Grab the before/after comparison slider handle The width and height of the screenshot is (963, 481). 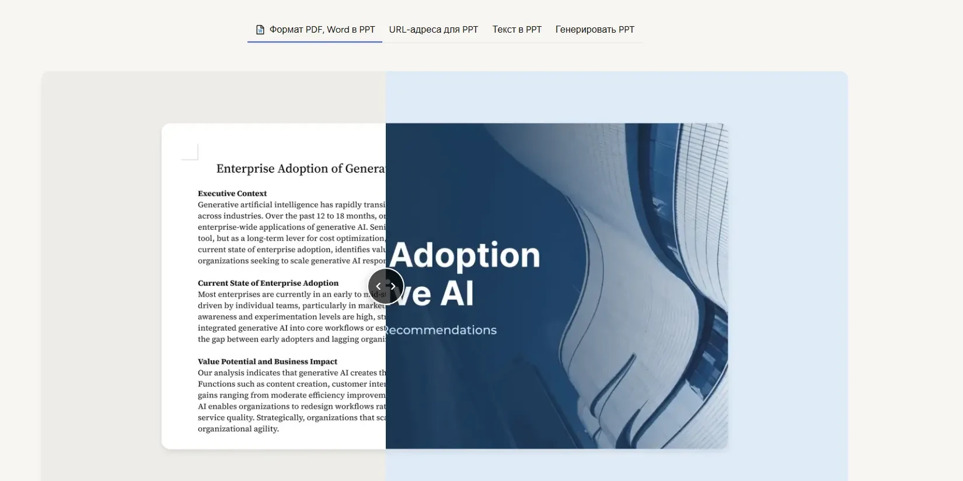pyautogui.click(x=386, y=286)
